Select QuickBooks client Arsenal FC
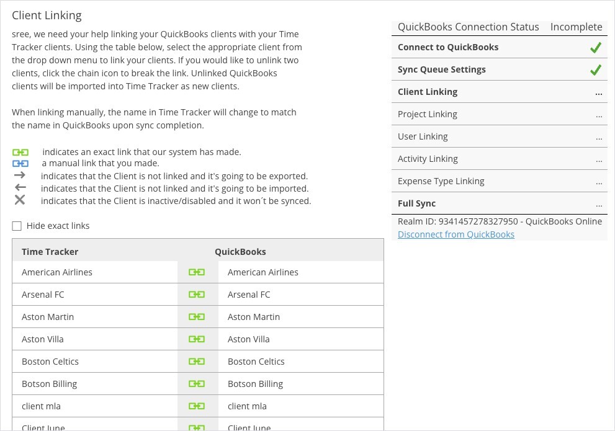The width and height of the screenshot is (615, 431). 249,294
